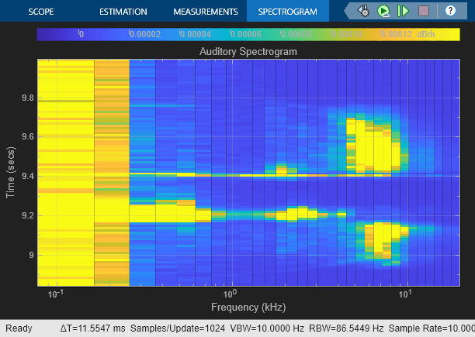Click the Auditory Spectrogram title
The height and width of the screenshot is (337, 475).
pos(248,51)
